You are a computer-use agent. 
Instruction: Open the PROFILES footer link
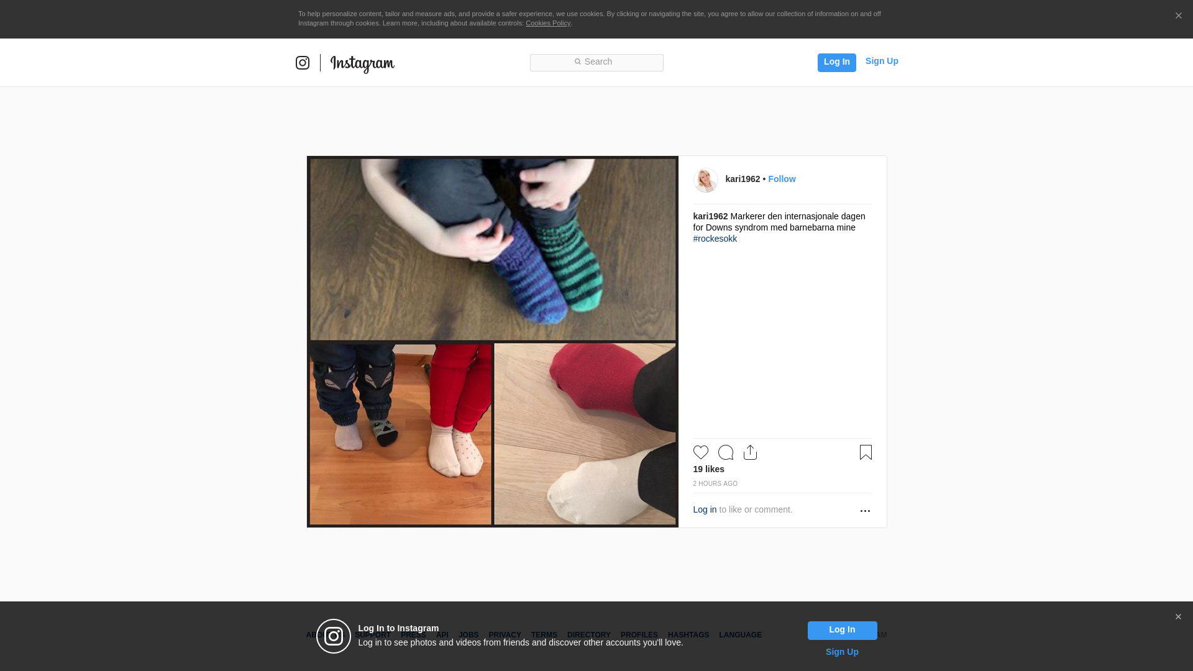coord(639,635)
